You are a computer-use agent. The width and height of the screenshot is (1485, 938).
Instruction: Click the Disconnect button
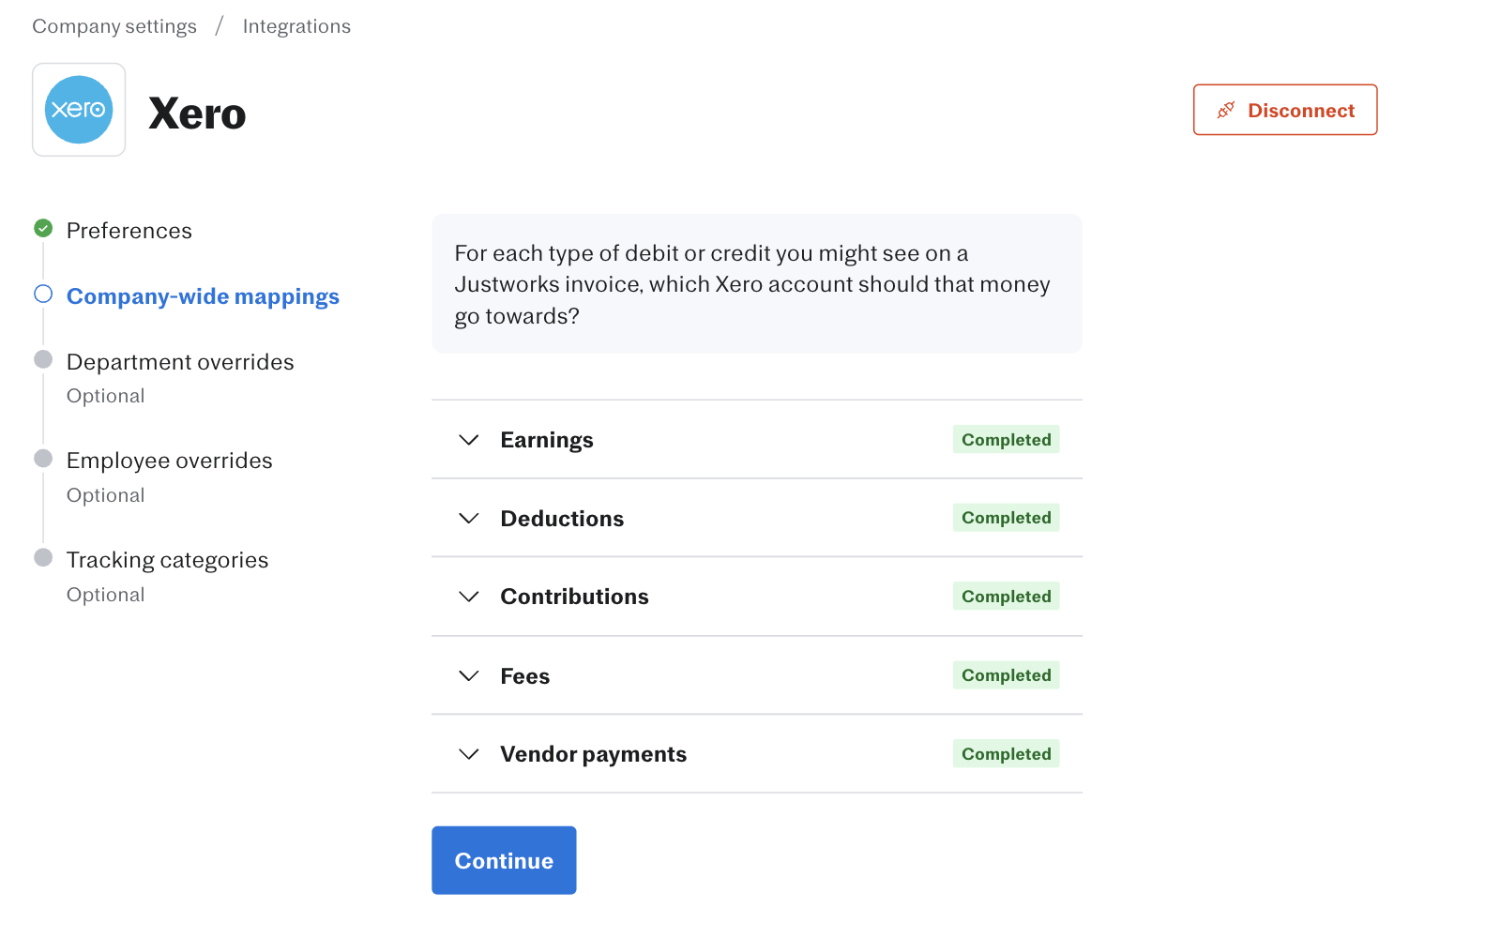[1285, 110]
